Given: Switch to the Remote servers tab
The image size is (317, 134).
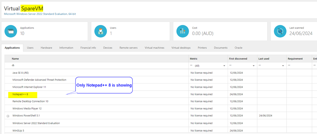Looking at the screenshot, I should (x=128, y=48).
